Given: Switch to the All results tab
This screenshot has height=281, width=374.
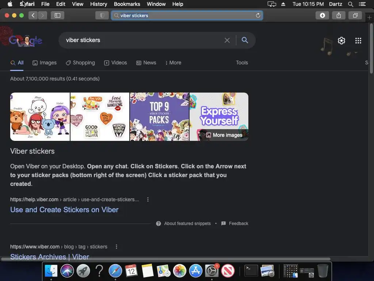Looking at the screenshot, I should (x=17, y=63).
